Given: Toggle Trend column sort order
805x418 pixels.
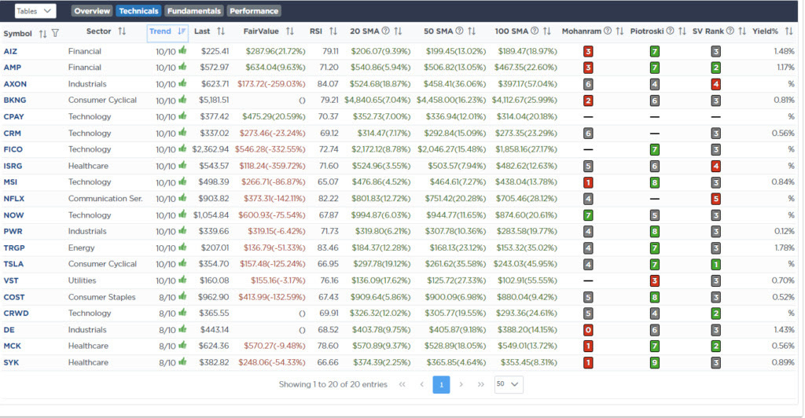Looking at the screenshot, I should [x=182, y=31].
